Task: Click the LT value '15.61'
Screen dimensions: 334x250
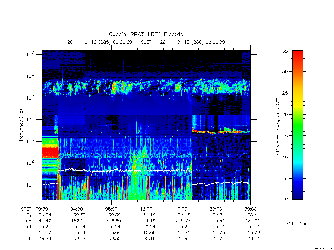Action: (x=80, y=232)
